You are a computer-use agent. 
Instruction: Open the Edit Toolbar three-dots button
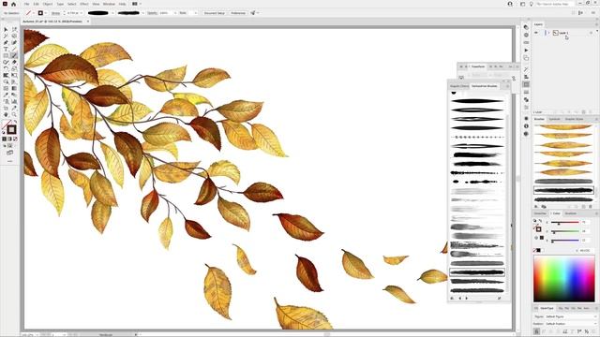click(x=10, y=161)
